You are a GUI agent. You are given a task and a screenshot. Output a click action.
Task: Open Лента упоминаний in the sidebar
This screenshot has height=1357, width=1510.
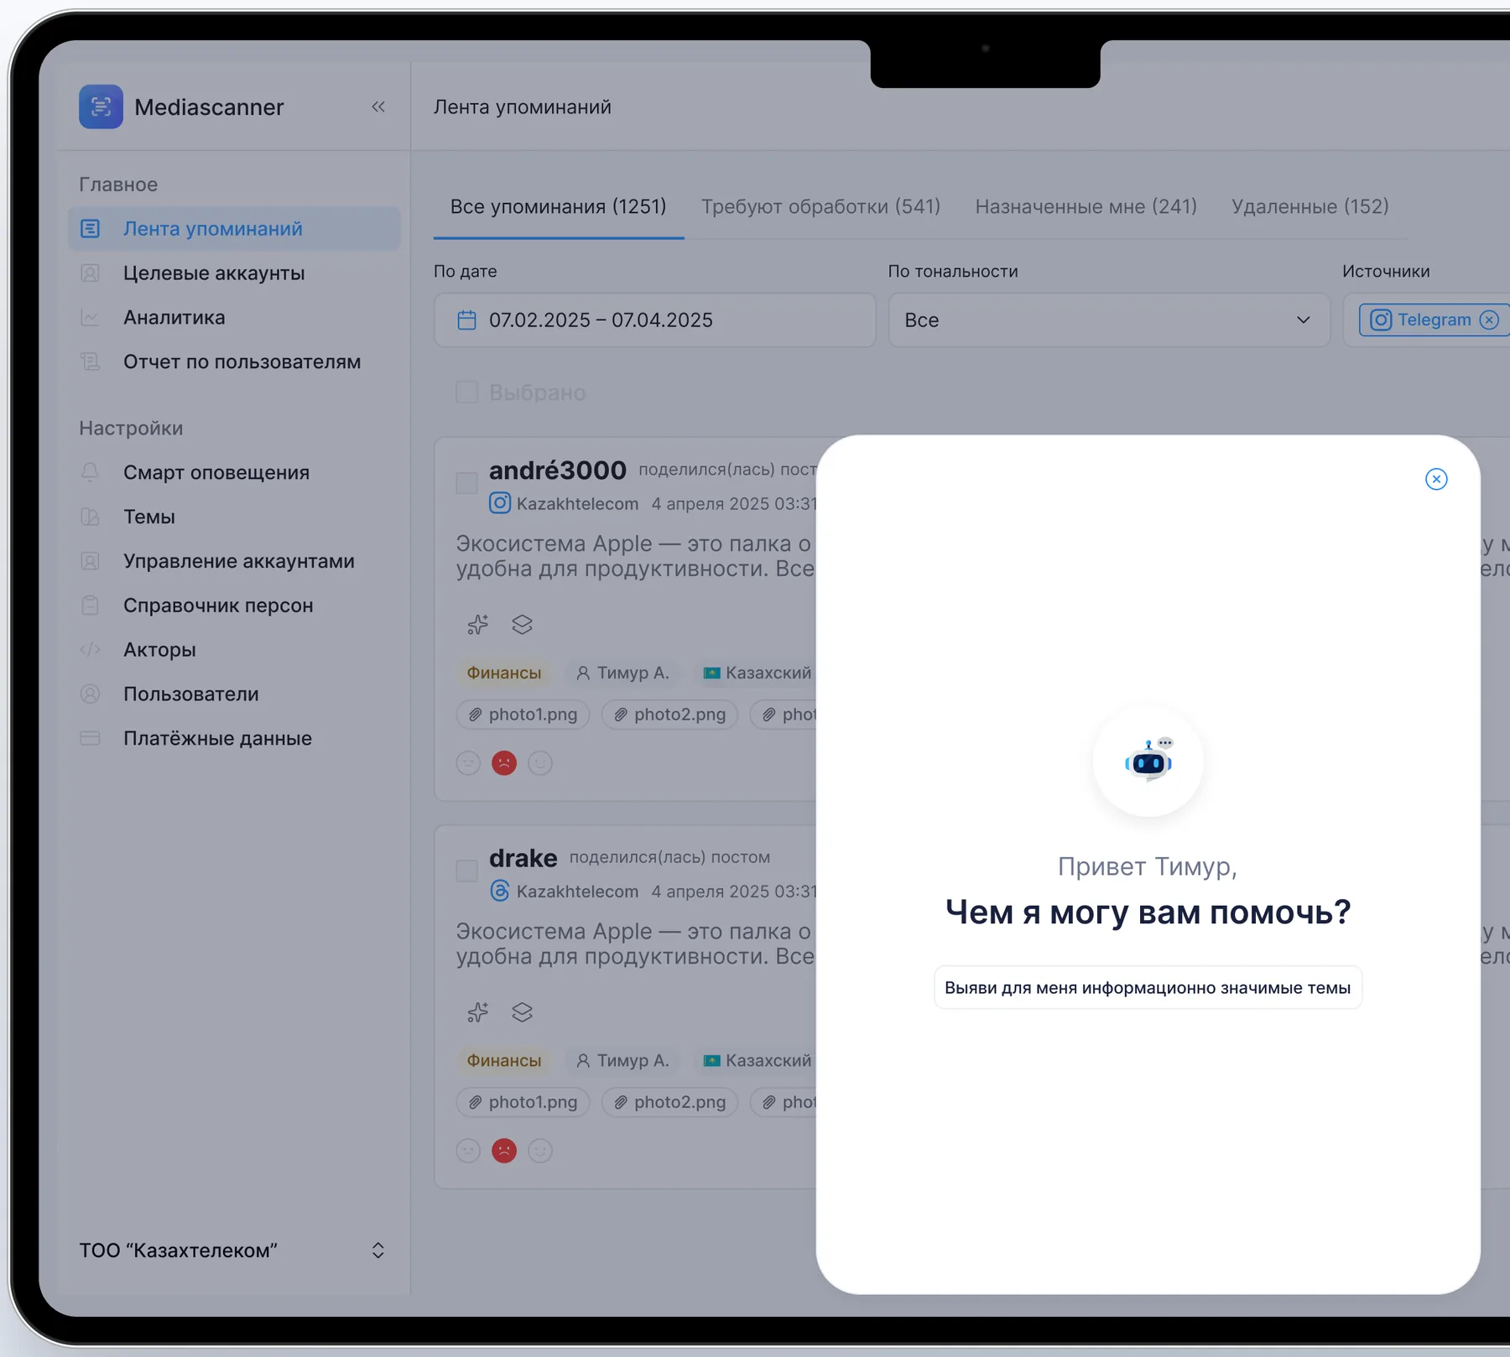[234, 229]
